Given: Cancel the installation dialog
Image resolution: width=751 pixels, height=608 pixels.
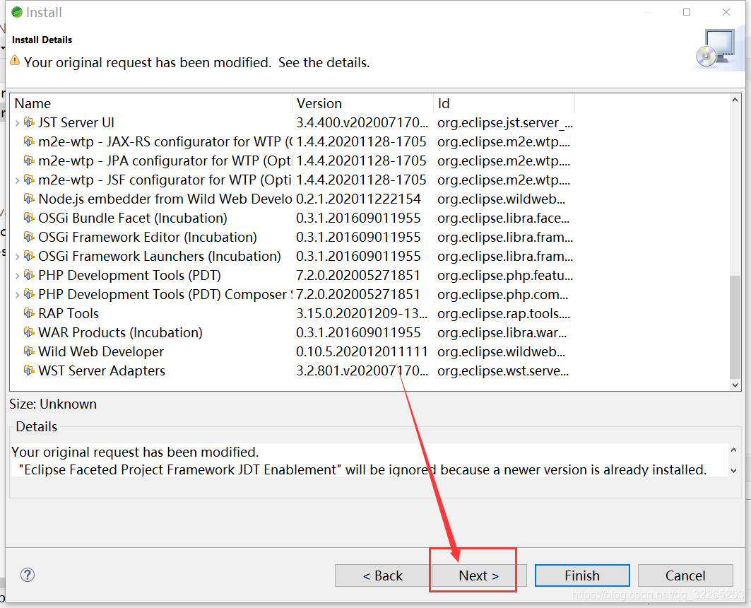Looking at the screenshot, I should pyautogui.click(x=685, y=575).
